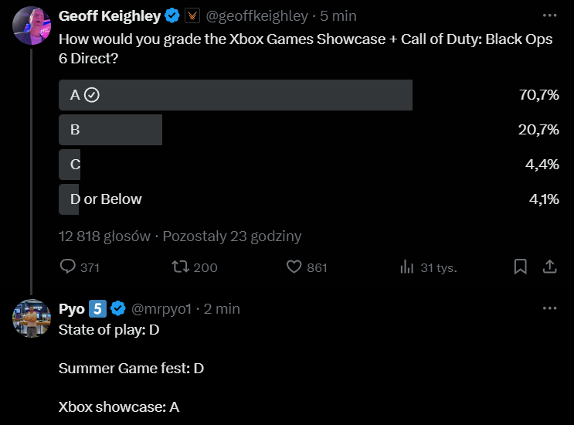
Task: Open view analytics showing 31 tys.
Action: click(x=407, y=267)
